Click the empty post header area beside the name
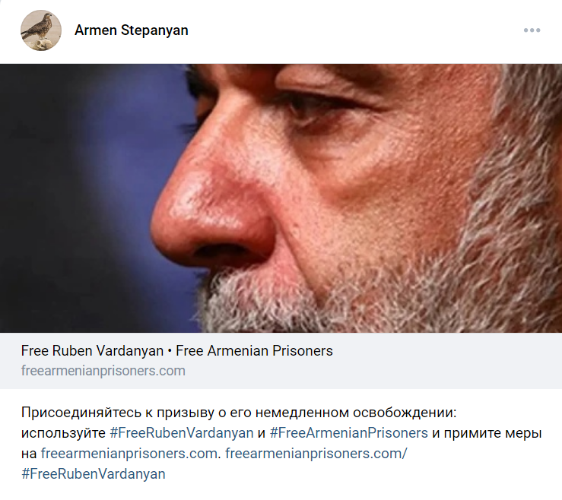This screenshot has width=562, height=500. pyautogui.click(x=355, y=30)
